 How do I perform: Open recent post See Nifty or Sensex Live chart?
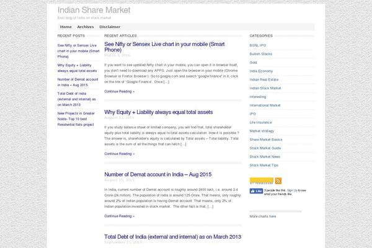click(x=78, y=51)
